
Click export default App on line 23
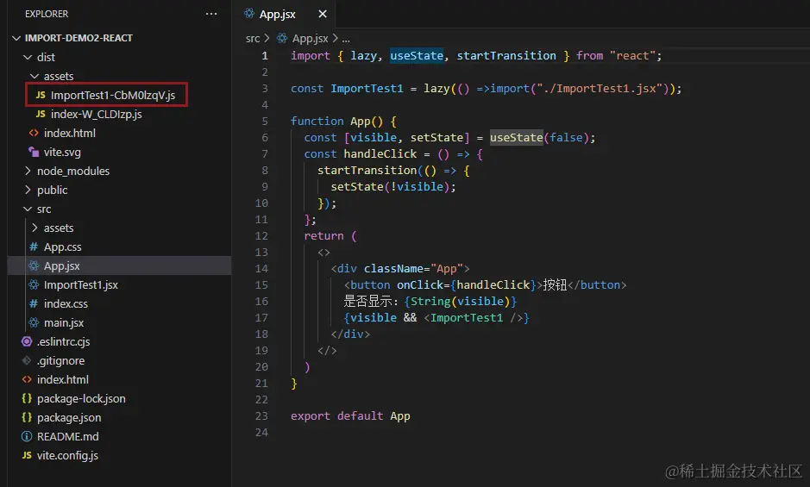coord(350,416)
